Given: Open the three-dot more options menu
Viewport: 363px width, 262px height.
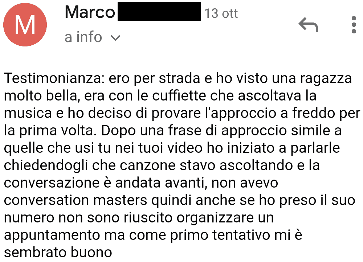Looking at the screenshot, I should [354, 25].
